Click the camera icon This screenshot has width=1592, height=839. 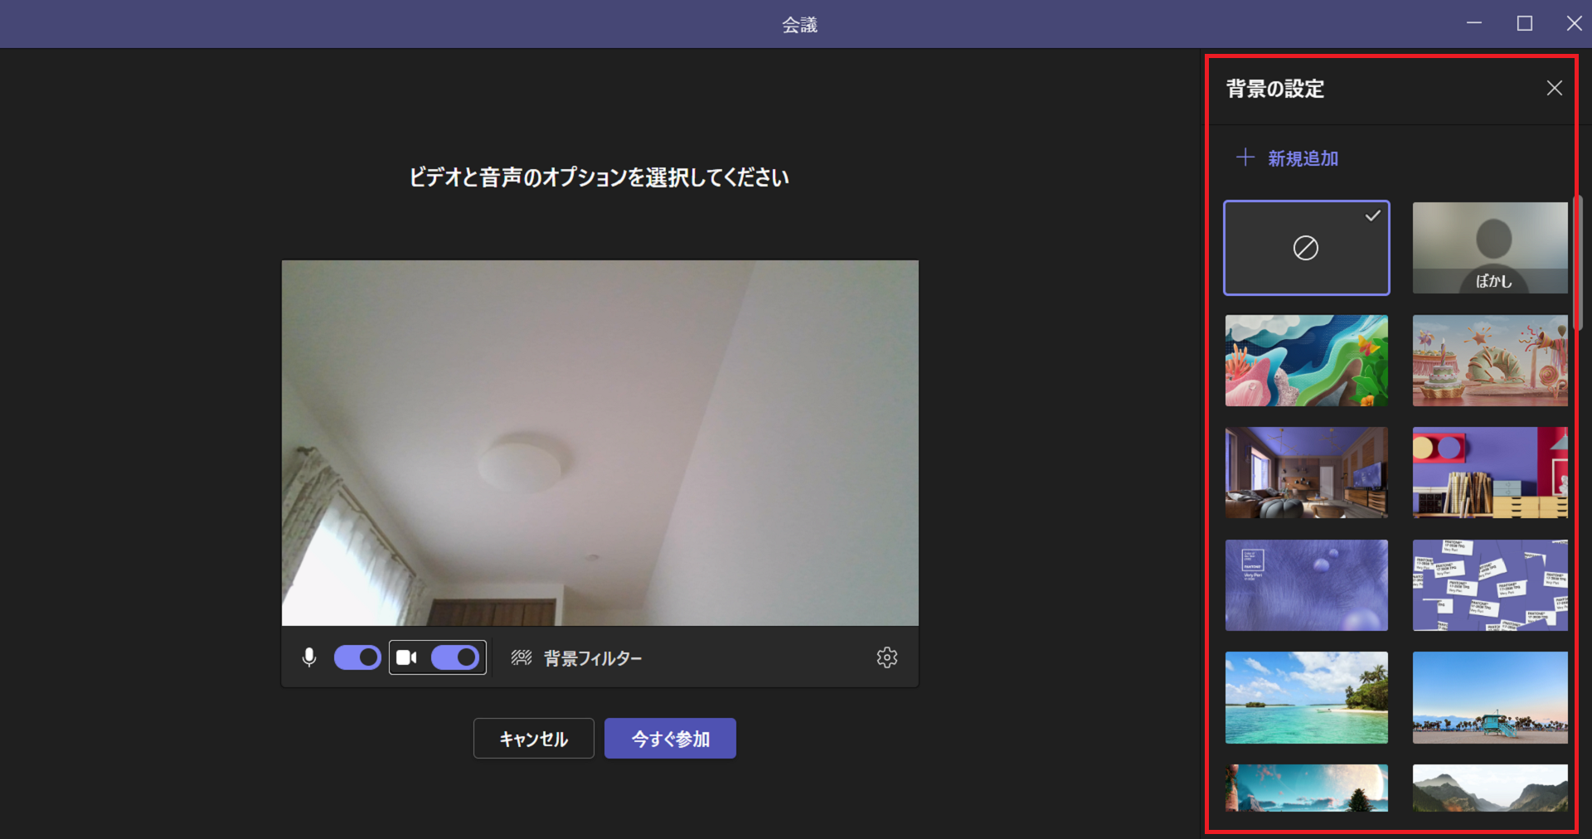click(x=406, y=657)
